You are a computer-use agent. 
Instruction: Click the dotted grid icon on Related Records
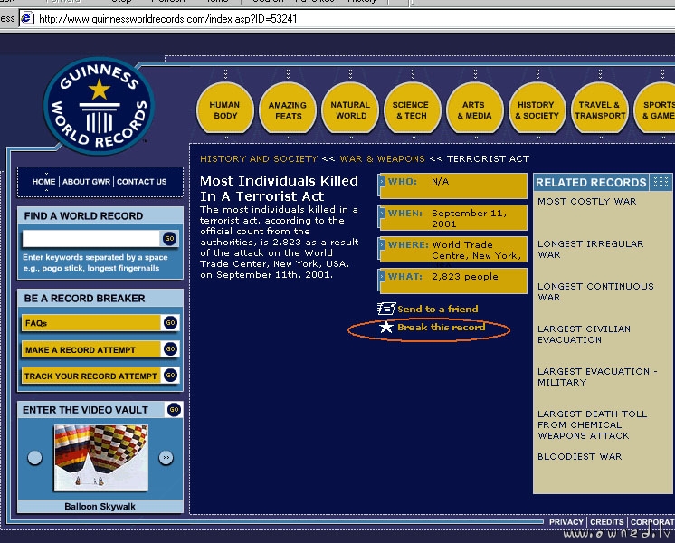tap(661, 182)
